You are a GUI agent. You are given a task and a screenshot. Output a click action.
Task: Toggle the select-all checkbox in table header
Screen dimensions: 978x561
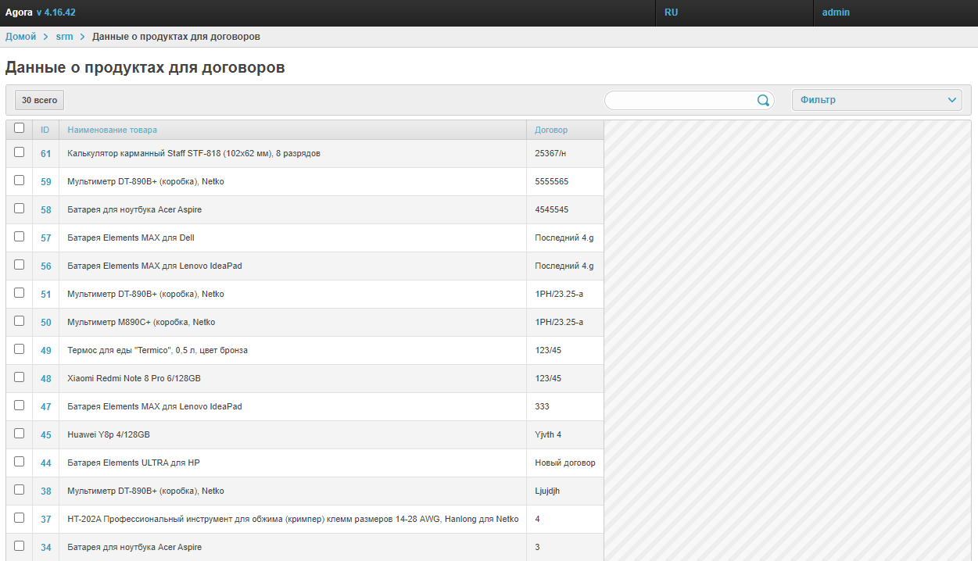(x=20, y=128)
